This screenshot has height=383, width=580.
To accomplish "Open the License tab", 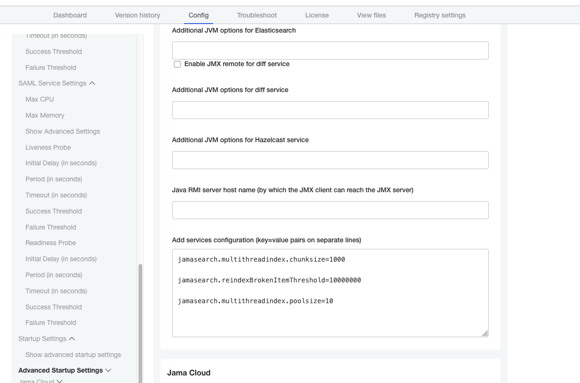I will (x=317, y=15).
